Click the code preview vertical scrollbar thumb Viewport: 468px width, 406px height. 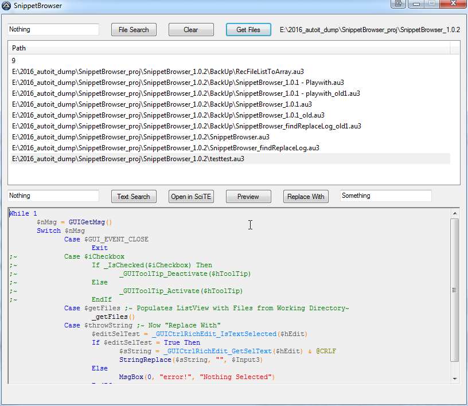pyautogui.click(x=455, y=290)
